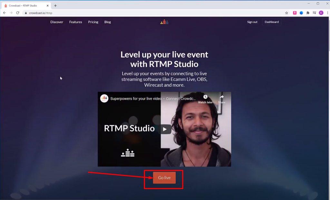Screen dimensions: 330x200
Task: Open the media control playlist icon
Action: [x=314, y=13]
